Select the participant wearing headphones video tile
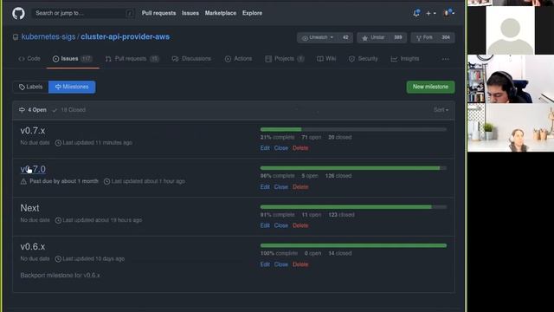The width and height of the screenshot is (554, 312). [x=511, y=79]
